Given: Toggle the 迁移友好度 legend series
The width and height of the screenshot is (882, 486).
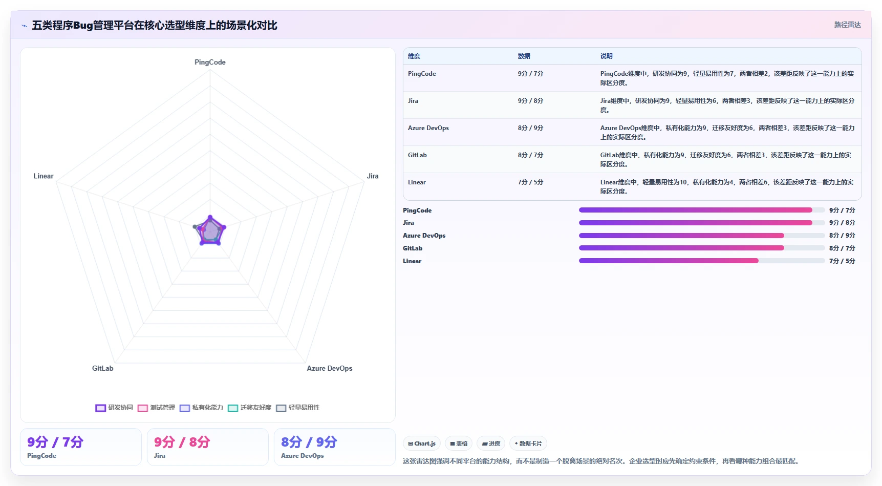Looking at the screenshot, I should [x=249, y=408].
